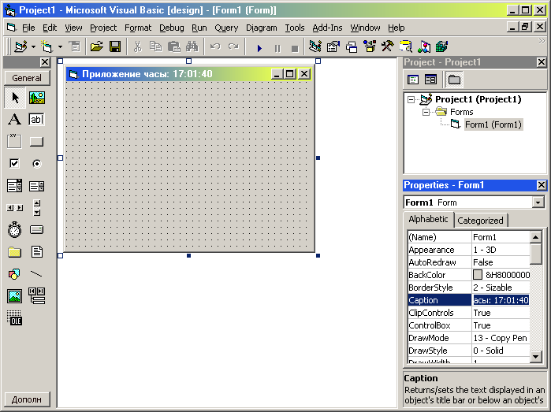Select the Frame control tool
This screenshot has width=551, height=412.
coord(15,142)
